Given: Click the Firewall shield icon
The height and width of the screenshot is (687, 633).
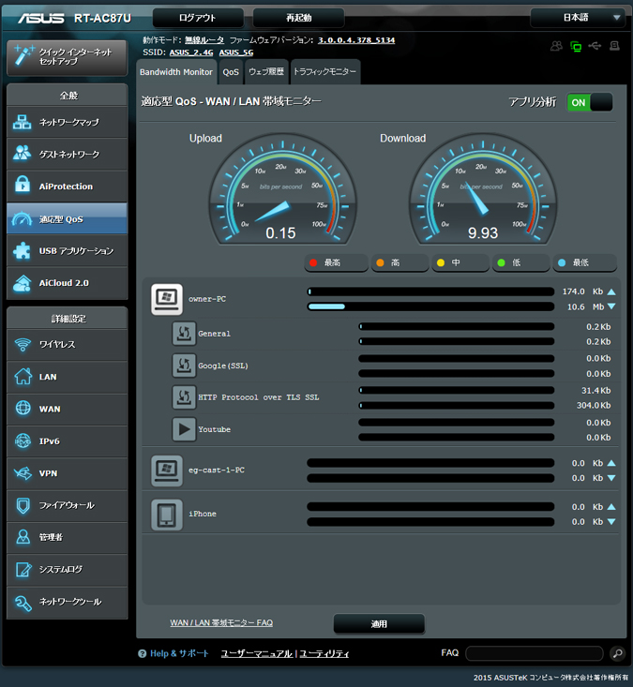Looking at the screenshot, I should coord(23,505).
